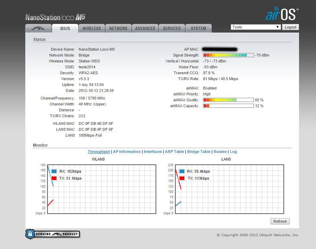Open the Tools dropdown

click(256, 27)
